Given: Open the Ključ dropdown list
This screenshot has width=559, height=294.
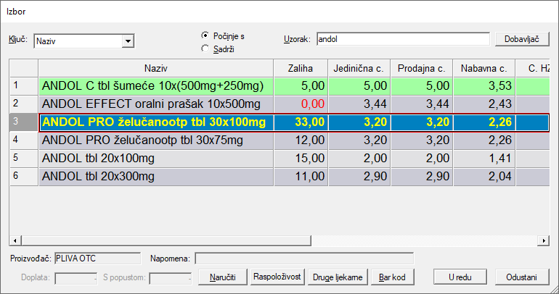Looking at the screenshot, I should (128, 42).
